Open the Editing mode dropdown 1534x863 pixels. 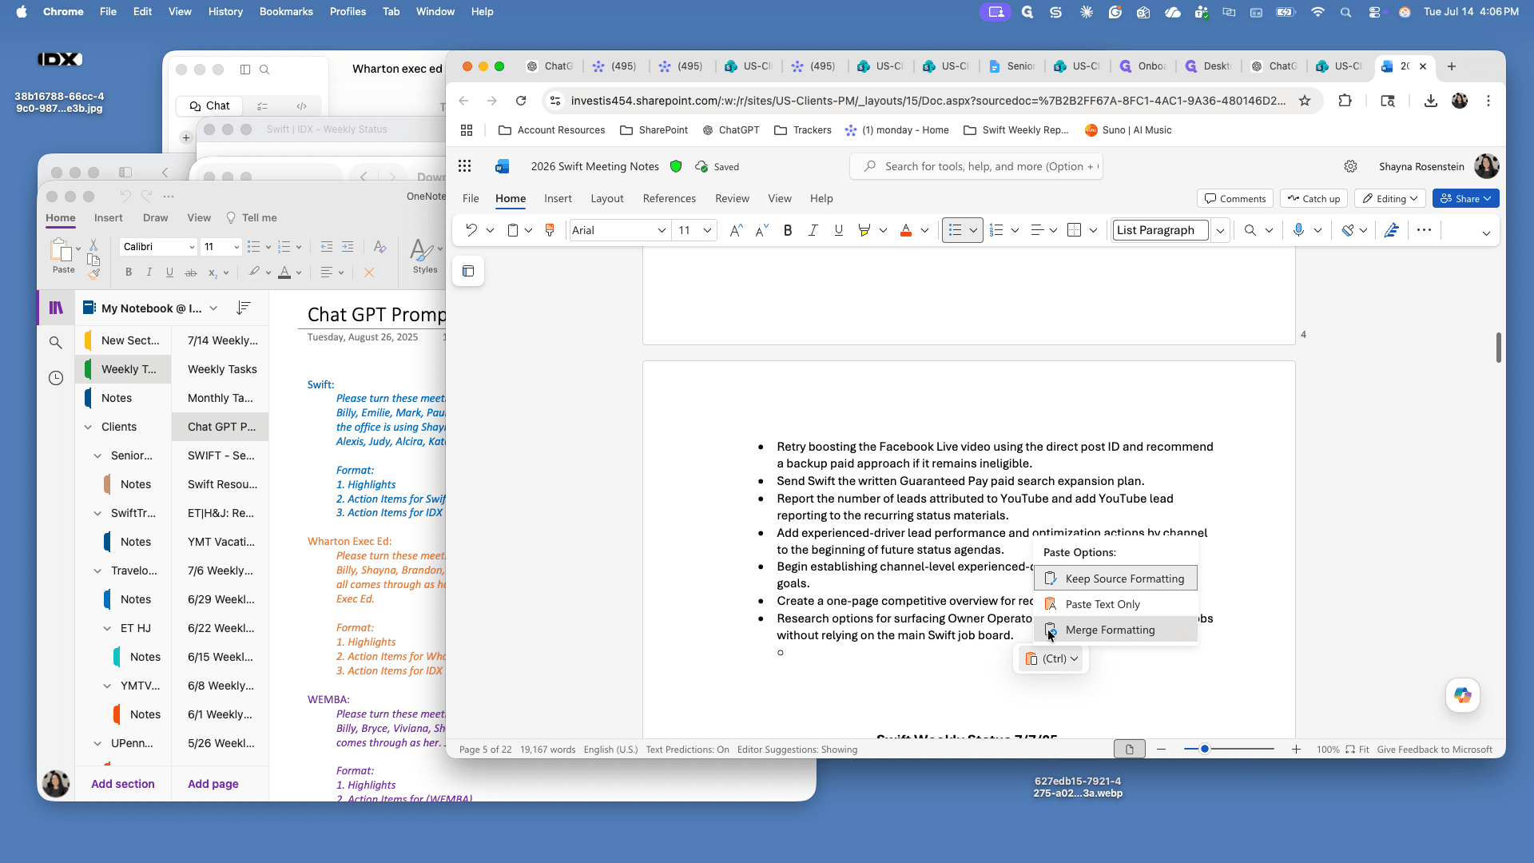pos(1391,198)
